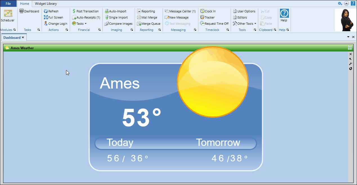Viewport: 357px width, 185px height.
Task: Switch to the Widget Library tab
Action: [46, 4]
